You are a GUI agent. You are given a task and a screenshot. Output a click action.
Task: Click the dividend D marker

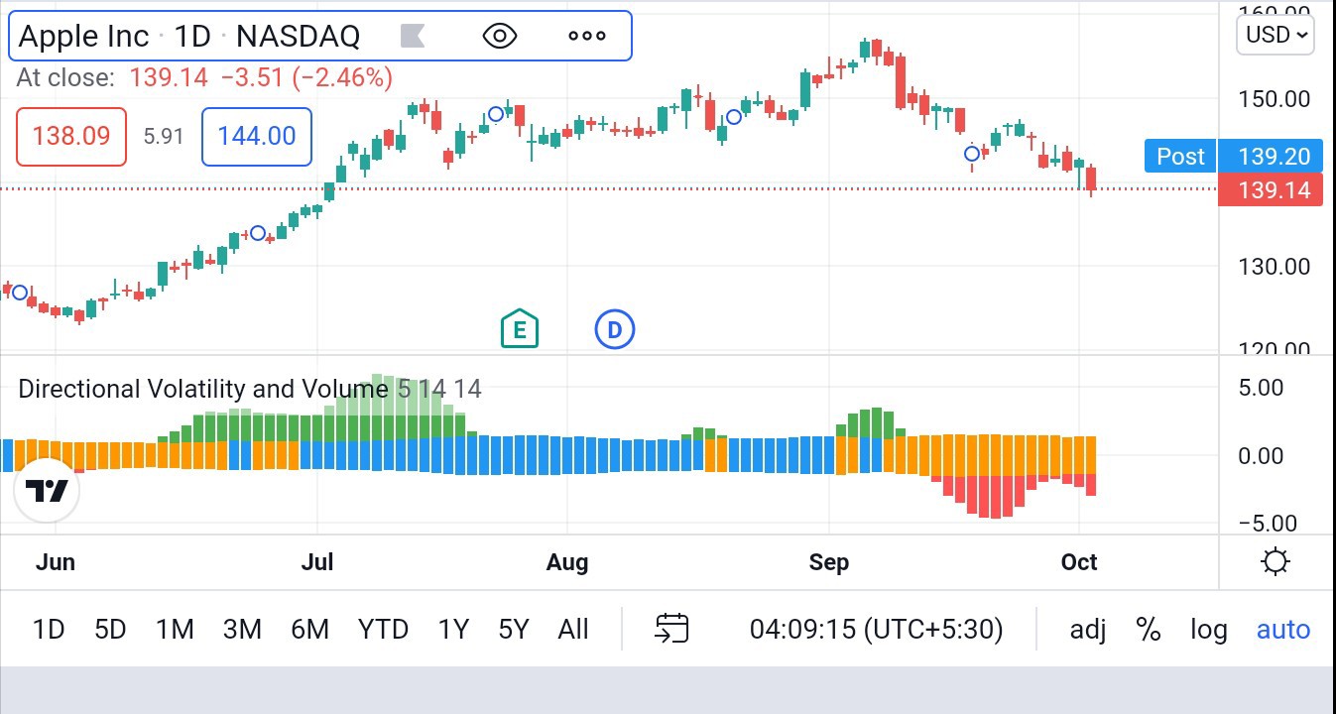[614, 329]
